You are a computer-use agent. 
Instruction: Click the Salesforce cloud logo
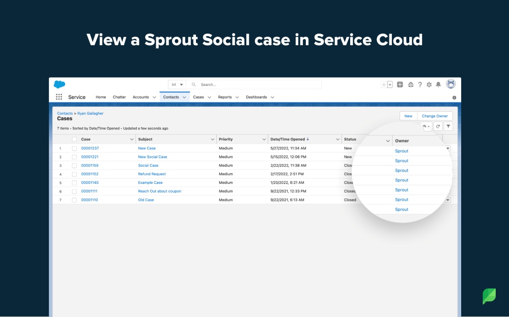[x=60, y=84]
